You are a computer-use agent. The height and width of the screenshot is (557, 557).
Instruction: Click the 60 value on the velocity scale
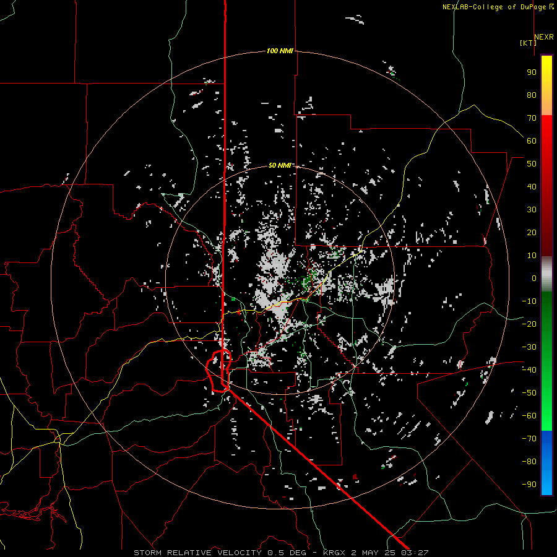[x=532, y=141]
